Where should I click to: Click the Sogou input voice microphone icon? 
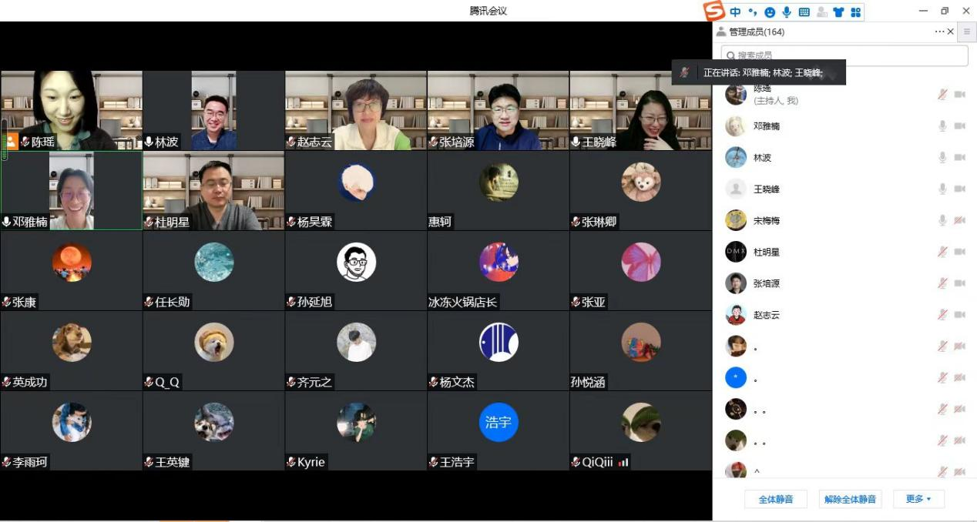tap(787, 12)
